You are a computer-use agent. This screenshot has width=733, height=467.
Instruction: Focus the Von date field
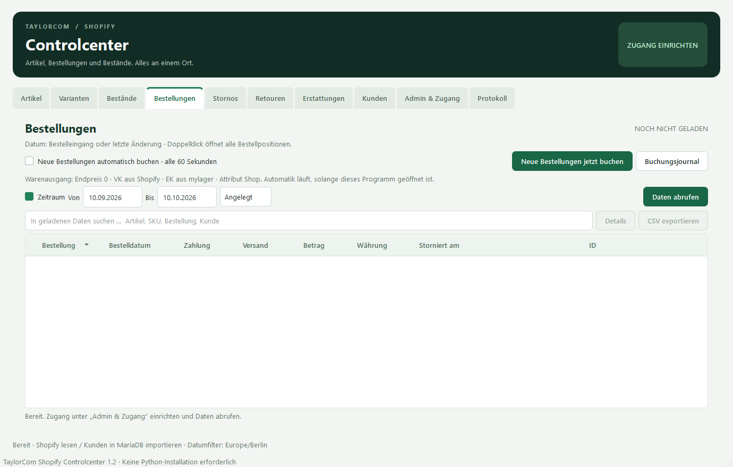coord(113,197)
